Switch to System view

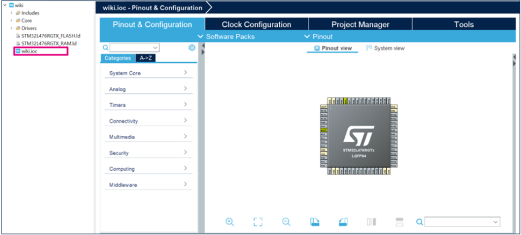click(386, 48)
